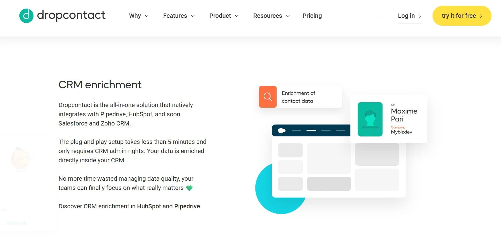Click the 'CRM enrichment' heading
This screenshot has width=501, height=243.
click(x=100, y=85)
